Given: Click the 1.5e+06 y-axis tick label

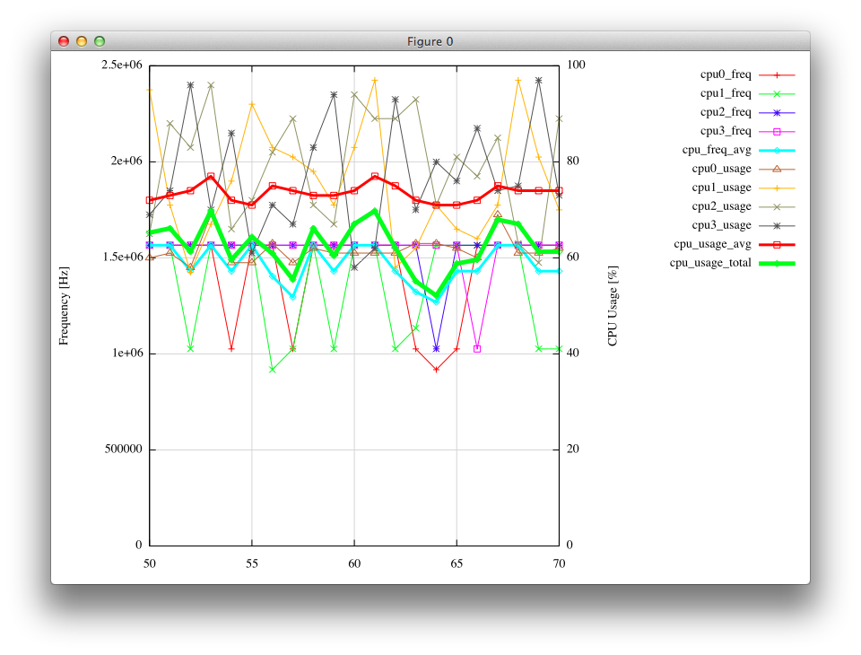Looking at the screenshot, I should point(123,258).
